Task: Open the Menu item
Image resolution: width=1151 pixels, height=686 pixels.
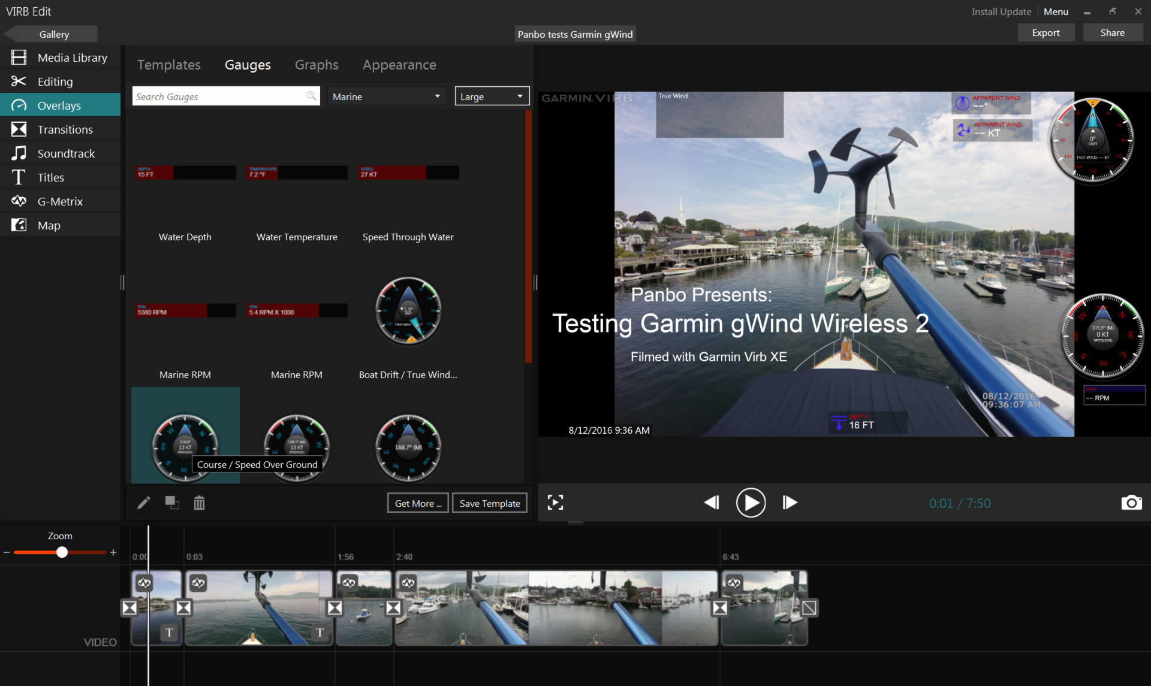Action: click(1056, 11)
